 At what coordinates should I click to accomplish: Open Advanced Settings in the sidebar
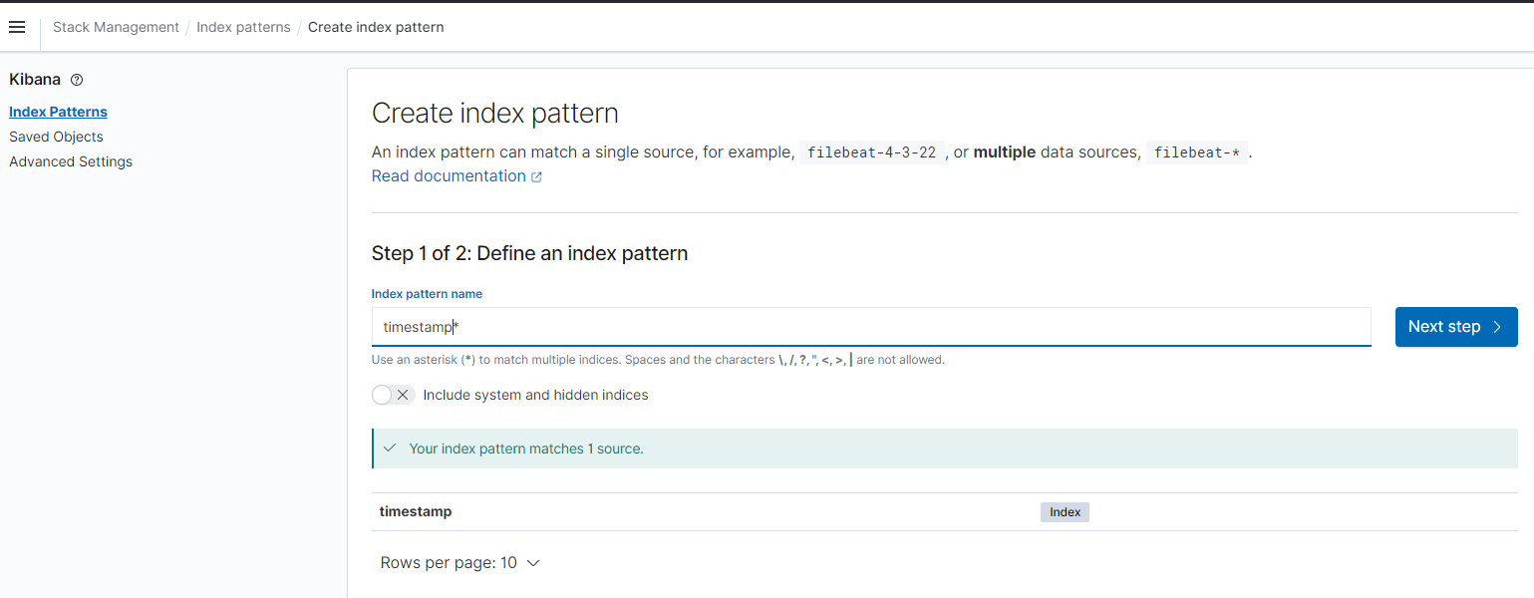coord(71,161)
